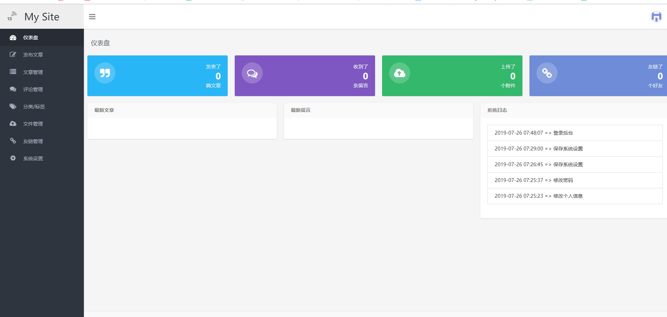The image size is (667, 317).
Task: Select the tag icon next to 分类/标签
Action: tap(13, 106)
